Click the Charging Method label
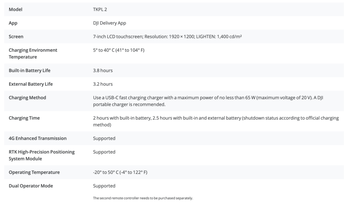 coord(27,98)
